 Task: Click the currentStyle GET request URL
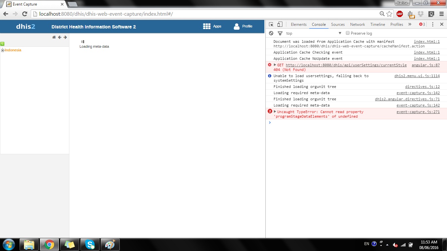[x=346, y=65]
